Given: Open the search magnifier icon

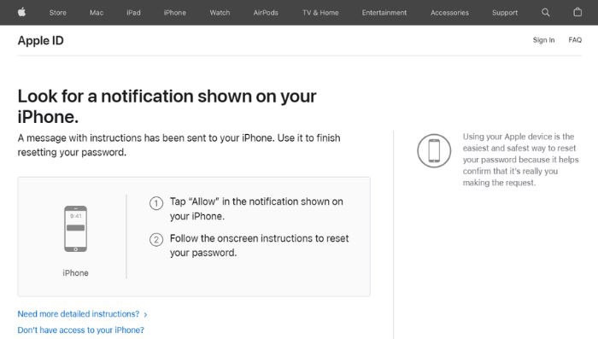Looking at the screenshot, I should coord(545,12).
